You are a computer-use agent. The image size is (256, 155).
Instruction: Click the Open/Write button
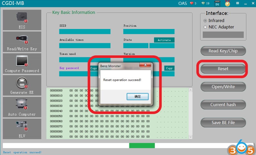(x=223, y=87)
